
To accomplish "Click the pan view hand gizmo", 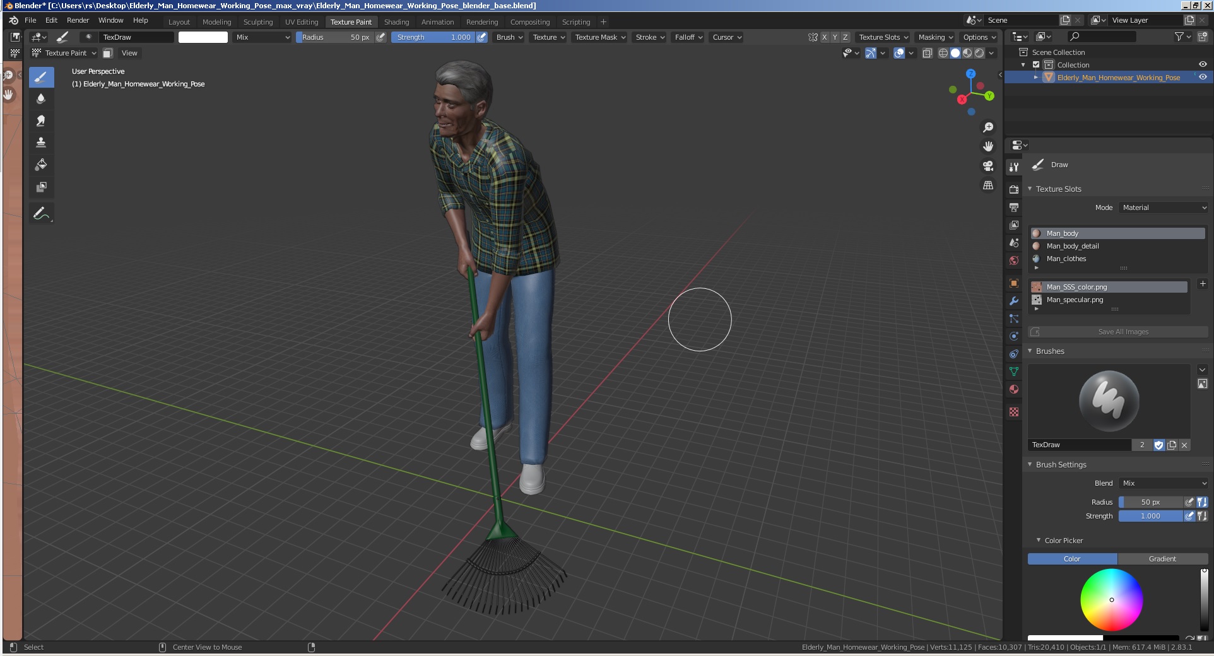I will pos(988,146).
